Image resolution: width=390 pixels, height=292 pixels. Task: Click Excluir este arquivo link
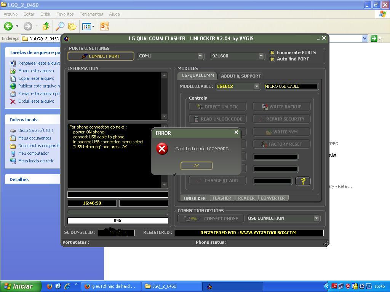pos(36,101)
